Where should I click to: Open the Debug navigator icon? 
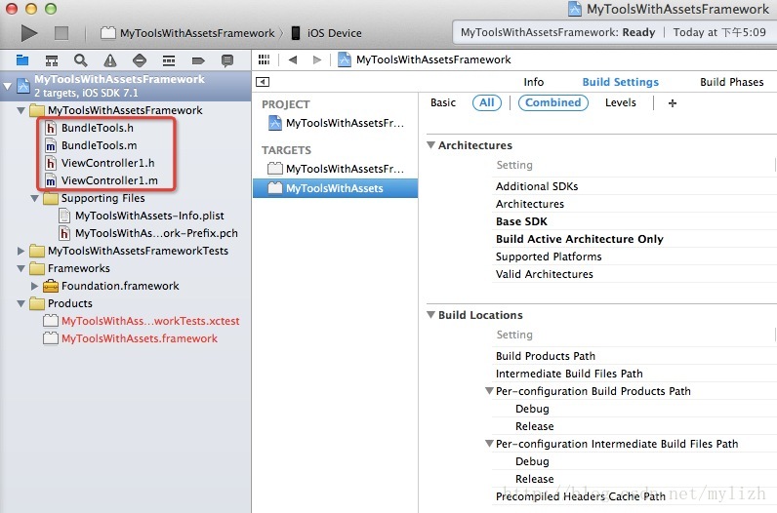(x=169, y=60)
